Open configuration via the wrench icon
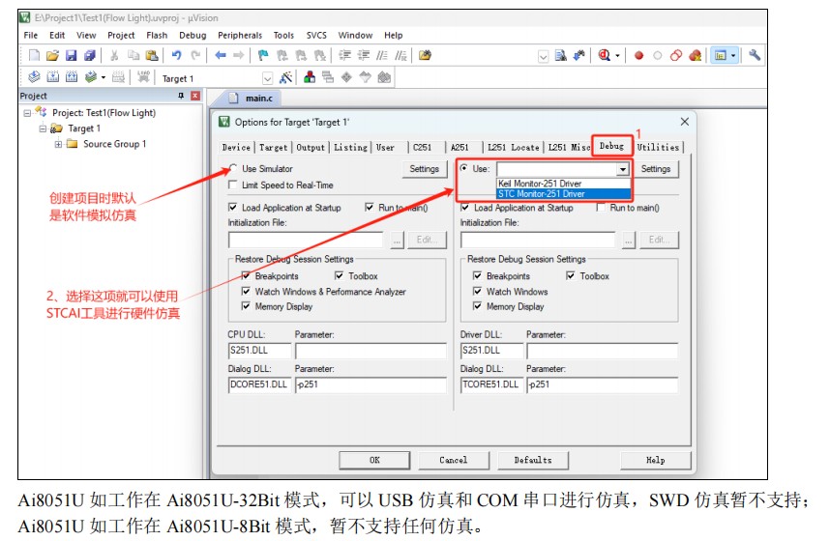The height and width of the screenshot is (541, 830). [x=754, y=56]
